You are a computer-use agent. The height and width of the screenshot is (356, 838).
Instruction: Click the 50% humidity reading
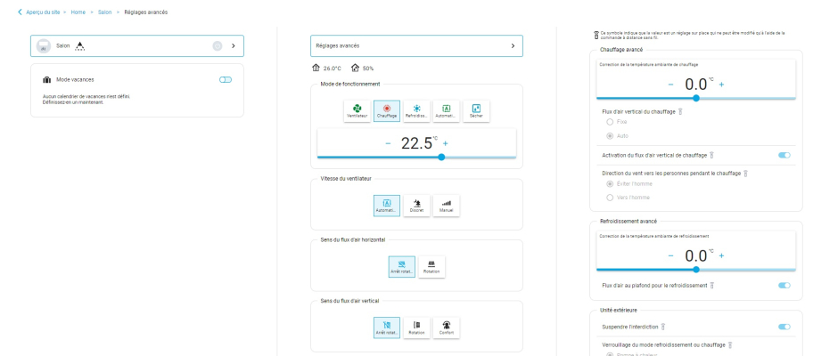tap(368, 69)
